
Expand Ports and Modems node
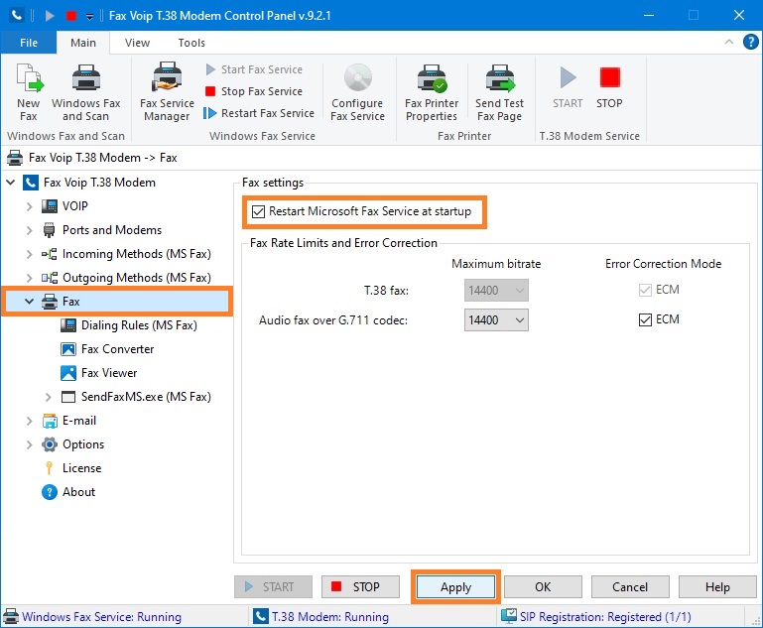[x=29, y=230]
